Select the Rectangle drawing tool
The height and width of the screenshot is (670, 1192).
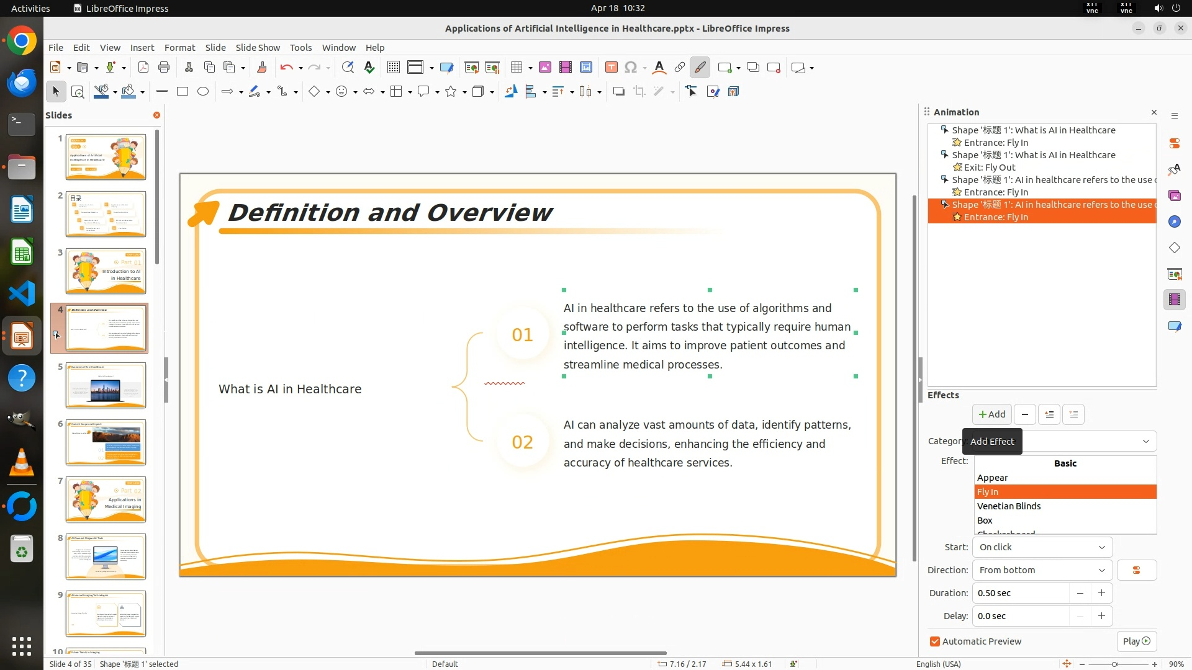pos(183,92)
